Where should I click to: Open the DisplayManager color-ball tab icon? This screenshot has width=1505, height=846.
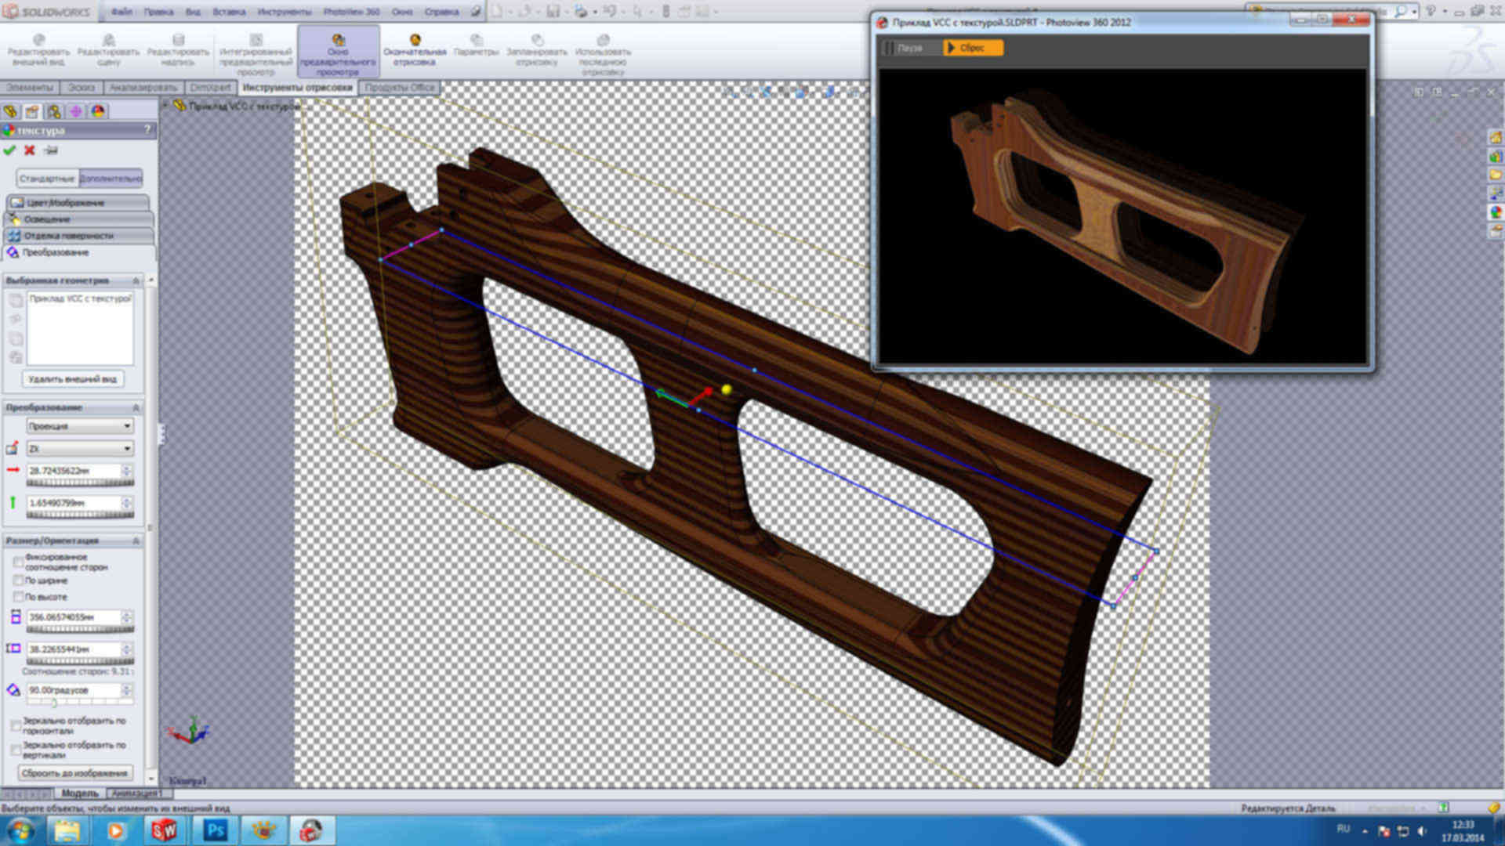[98, 111]
